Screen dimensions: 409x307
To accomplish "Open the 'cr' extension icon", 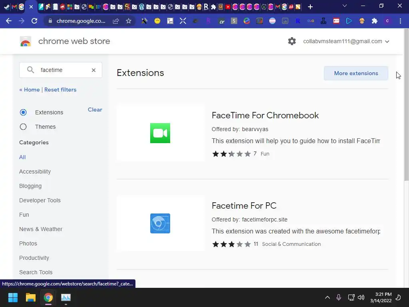I will click(x=222, y=21).
